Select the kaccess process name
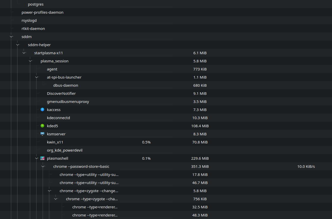 54,109
